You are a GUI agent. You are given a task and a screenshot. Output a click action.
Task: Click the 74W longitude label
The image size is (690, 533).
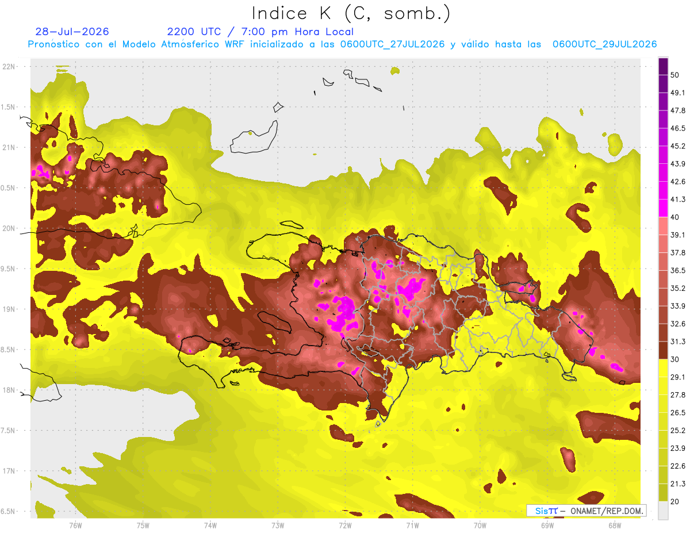(210, 526)
